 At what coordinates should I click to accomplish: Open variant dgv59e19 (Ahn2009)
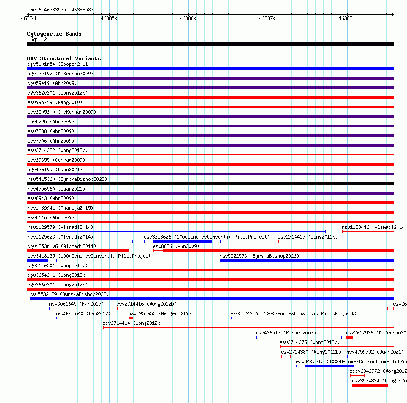(x=52, y=83)
